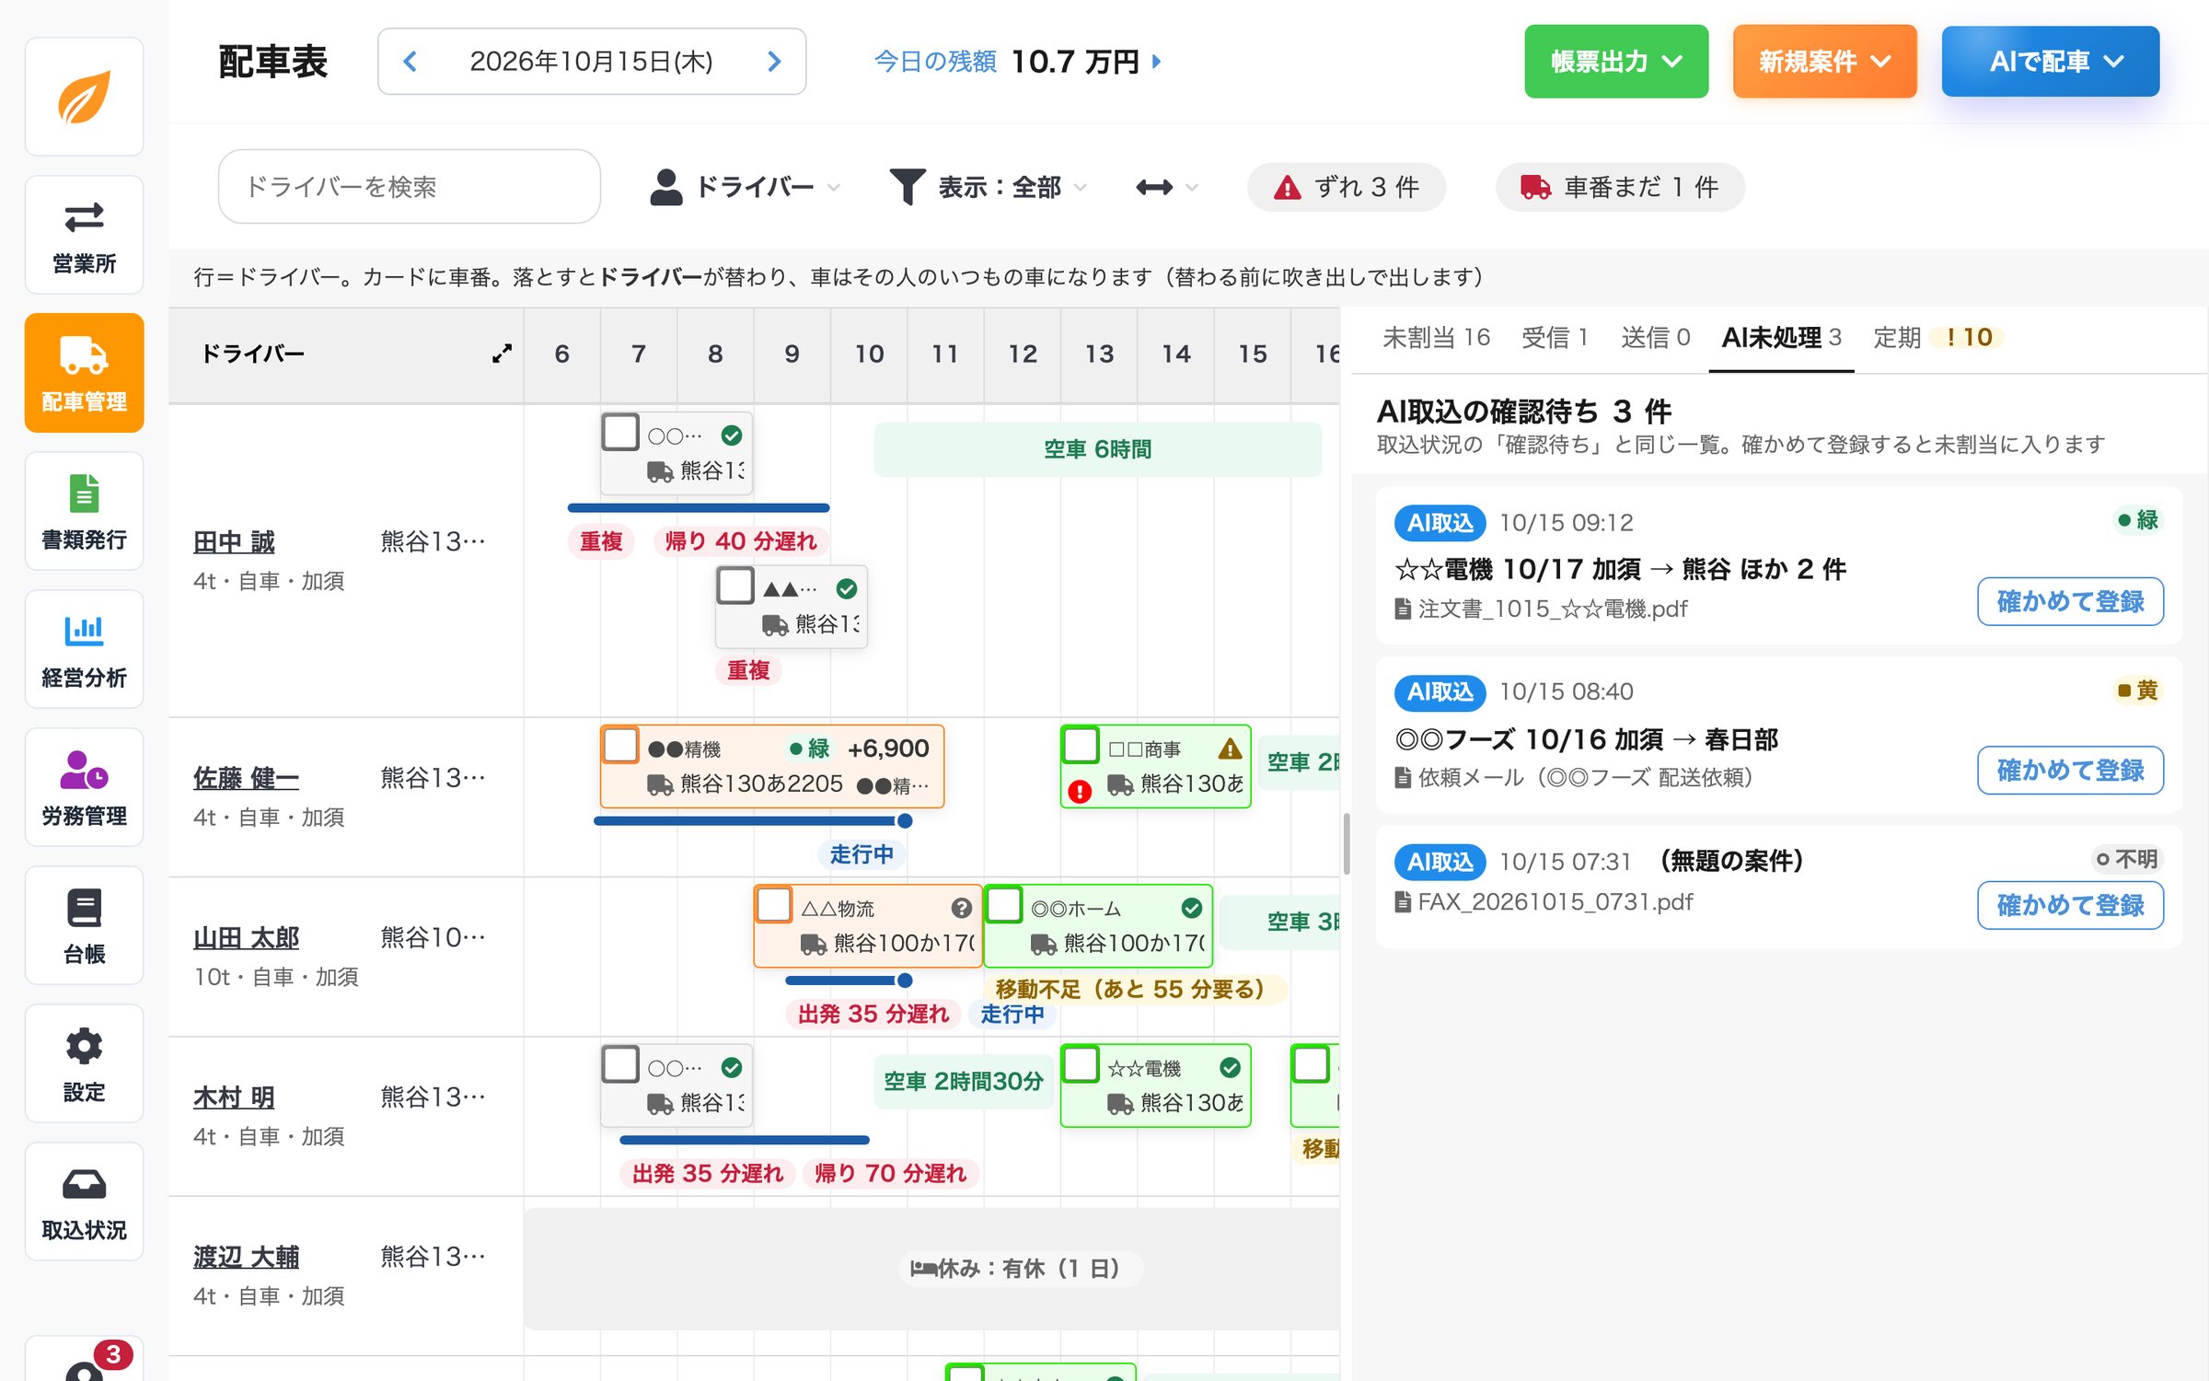Click 確かめて登録 for ◎◎フーズ order
The image size is (2209, 1381).
(2070, 771)
